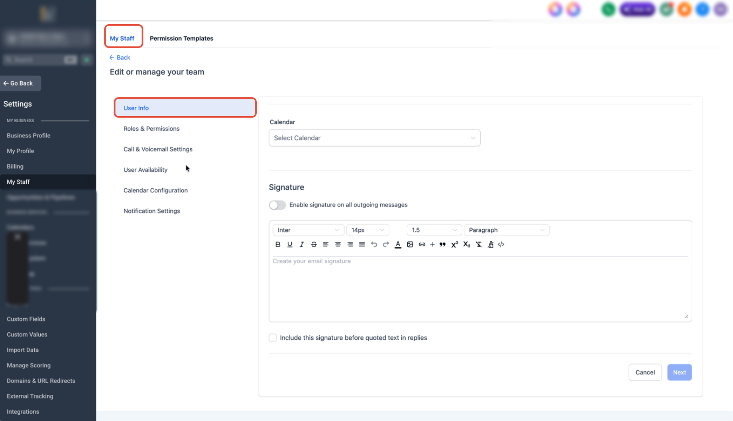The image size is (733, 421).
Task: Apply underline formatting in signature editor
Action: pyautogui.click(x=290, y=245)
